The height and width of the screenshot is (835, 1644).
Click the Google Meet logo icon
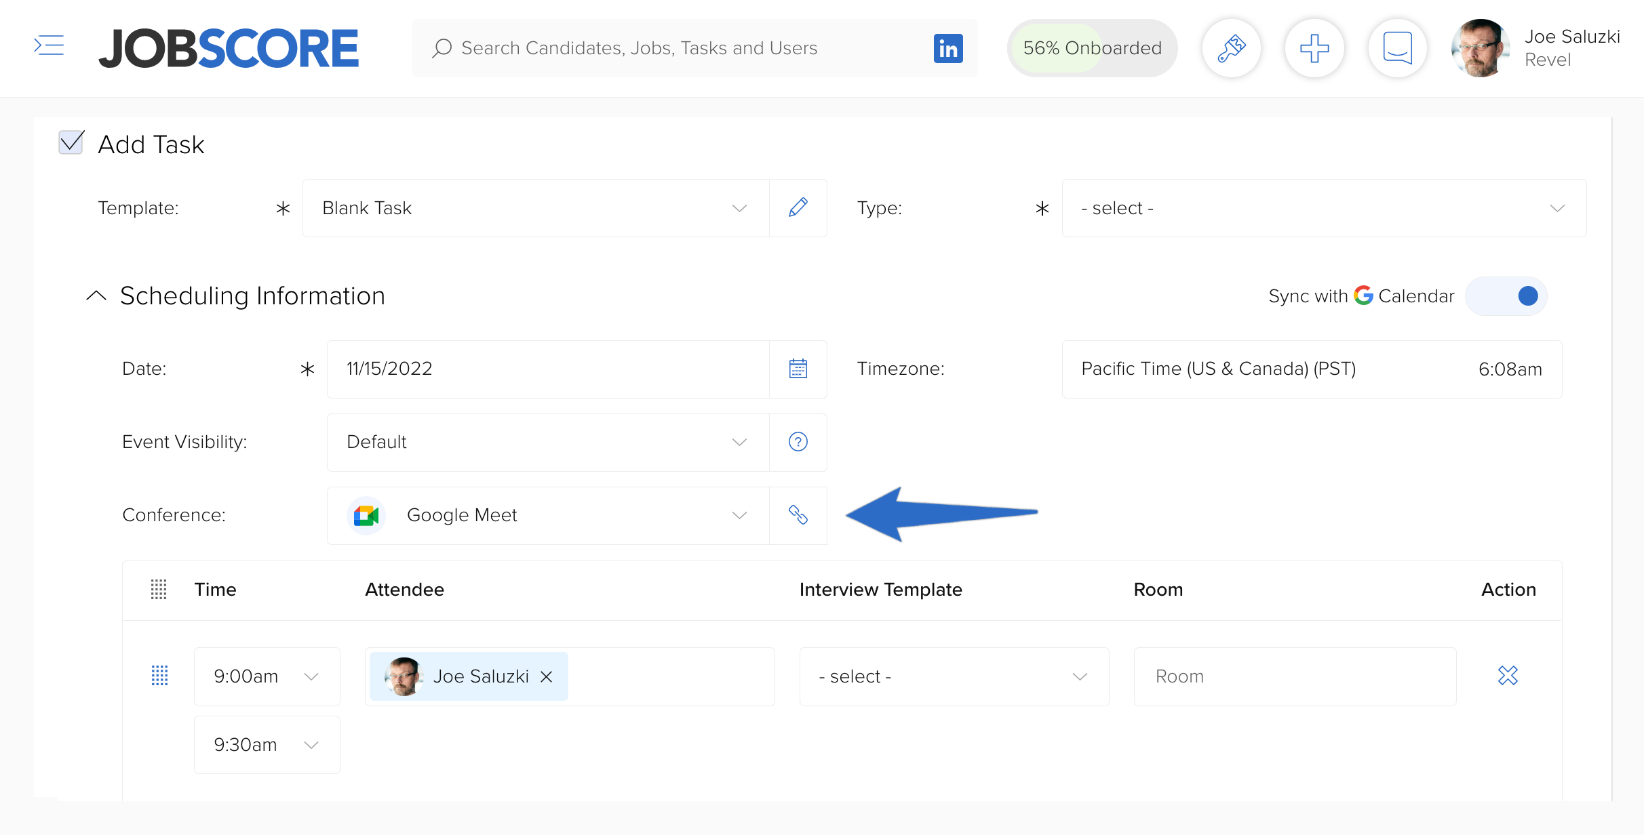click(366, 515)
